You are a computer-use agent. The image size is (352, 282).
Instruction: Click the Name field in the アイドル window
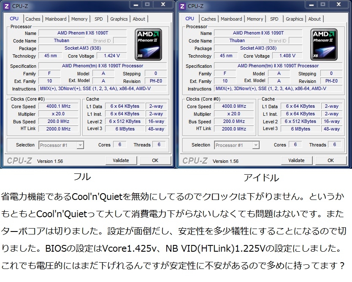pyautogui.click(x=258, y=33)
